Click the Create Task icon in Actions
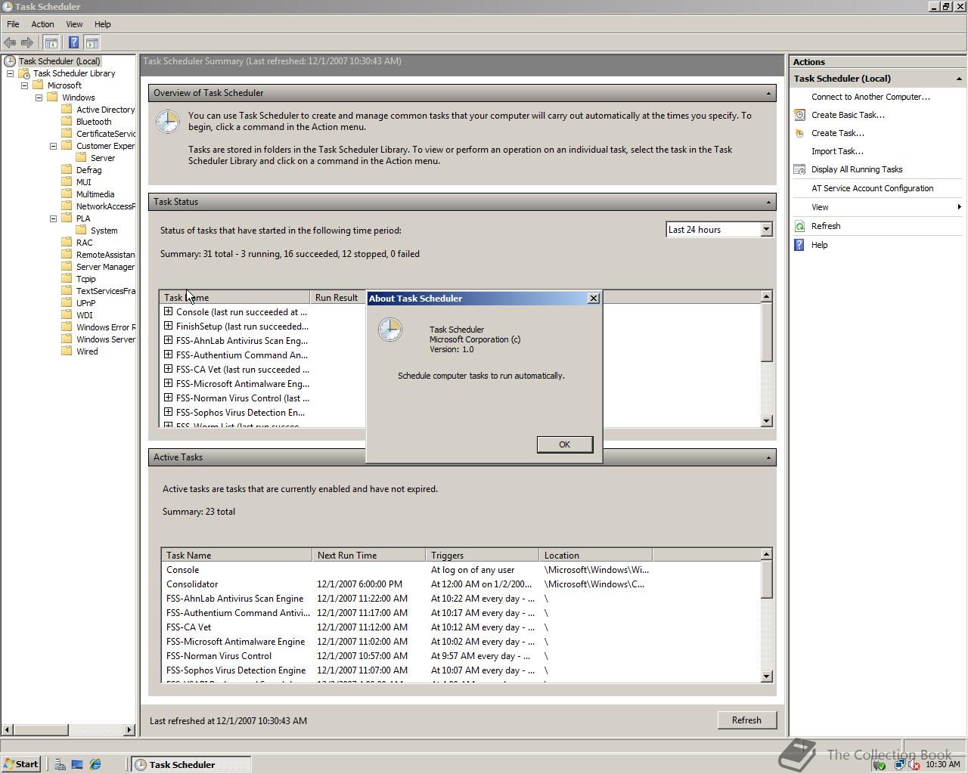The image size is (968, 774). click(x=799, y=133)
